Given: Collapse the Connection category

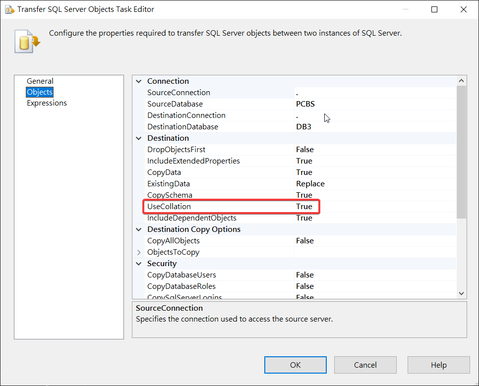Looking at the screenshot, I should [138, 81].
